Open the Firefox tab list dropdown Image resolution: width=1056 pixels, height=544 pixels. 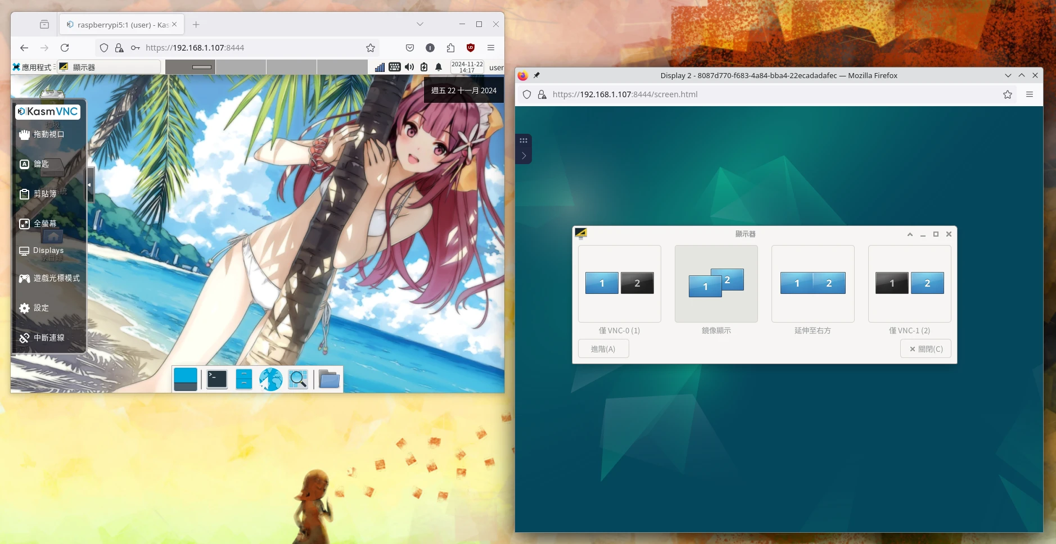(x=419, y=24)
